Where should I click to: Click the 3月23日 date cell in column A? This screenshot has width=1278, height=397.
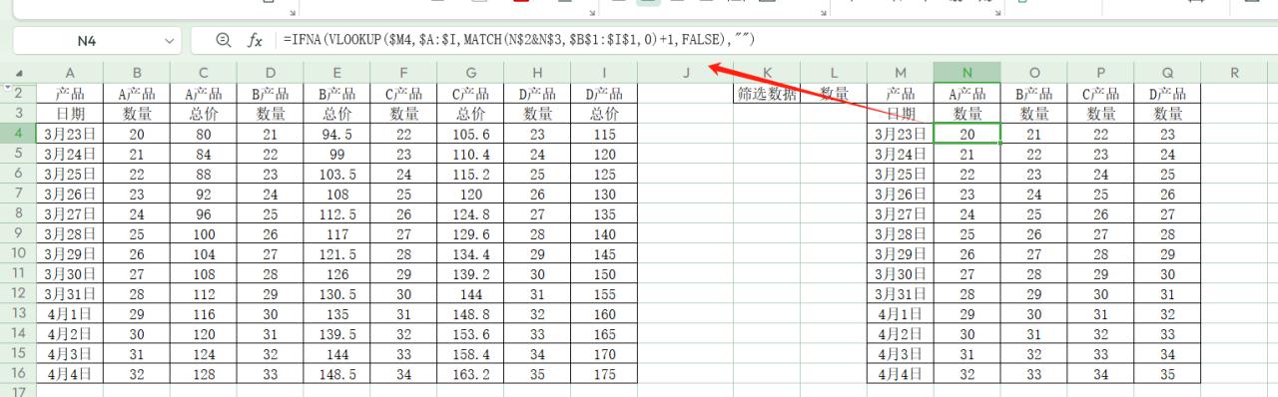pos(69,134)
